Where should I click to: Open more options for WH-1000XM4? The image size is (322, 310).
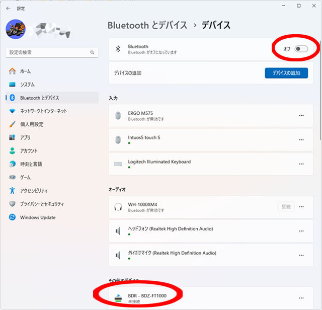click(301, 207)
